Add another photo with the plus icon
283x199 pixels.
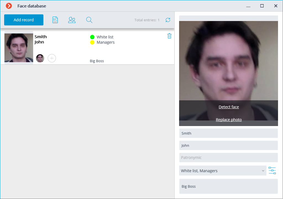coord(52,58)
